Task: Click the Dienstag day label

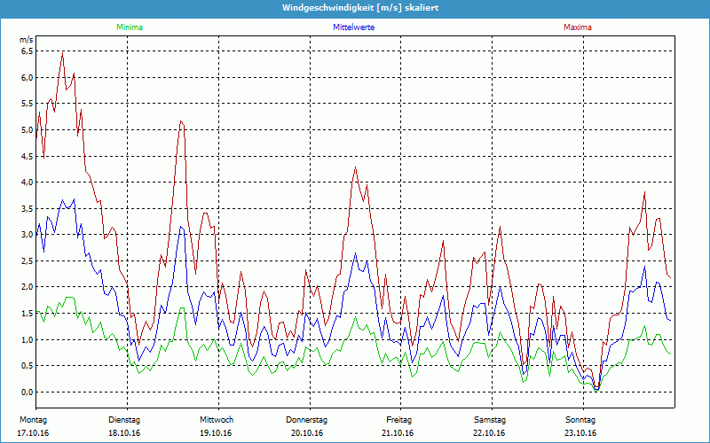Action: pyautogui.click(x=124, y=420)
